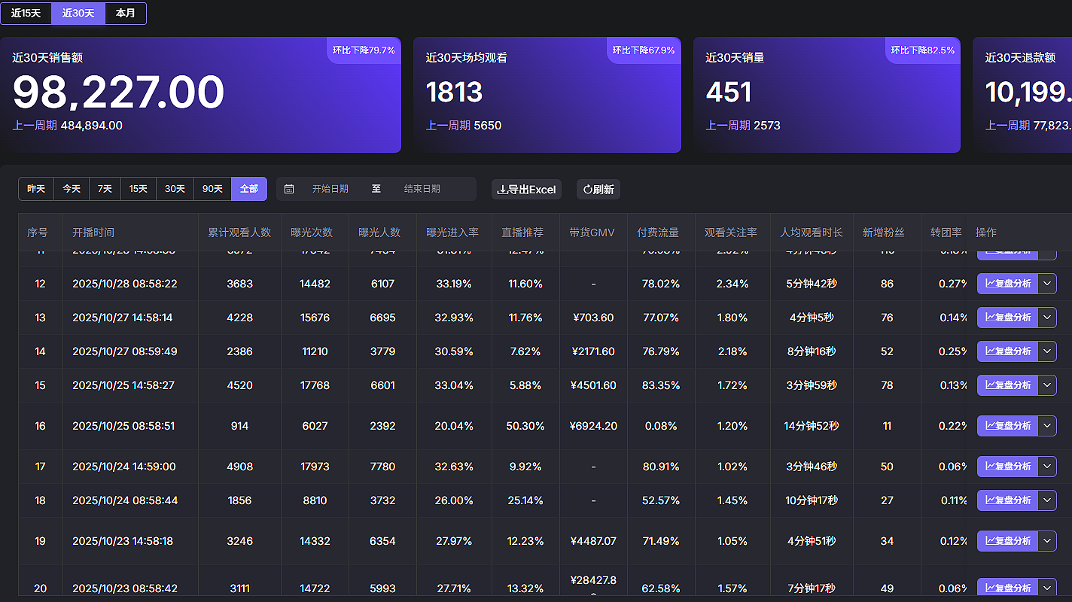Click the calendar icon in date range picker
The image size is (1072, 602).
point(289,189)
